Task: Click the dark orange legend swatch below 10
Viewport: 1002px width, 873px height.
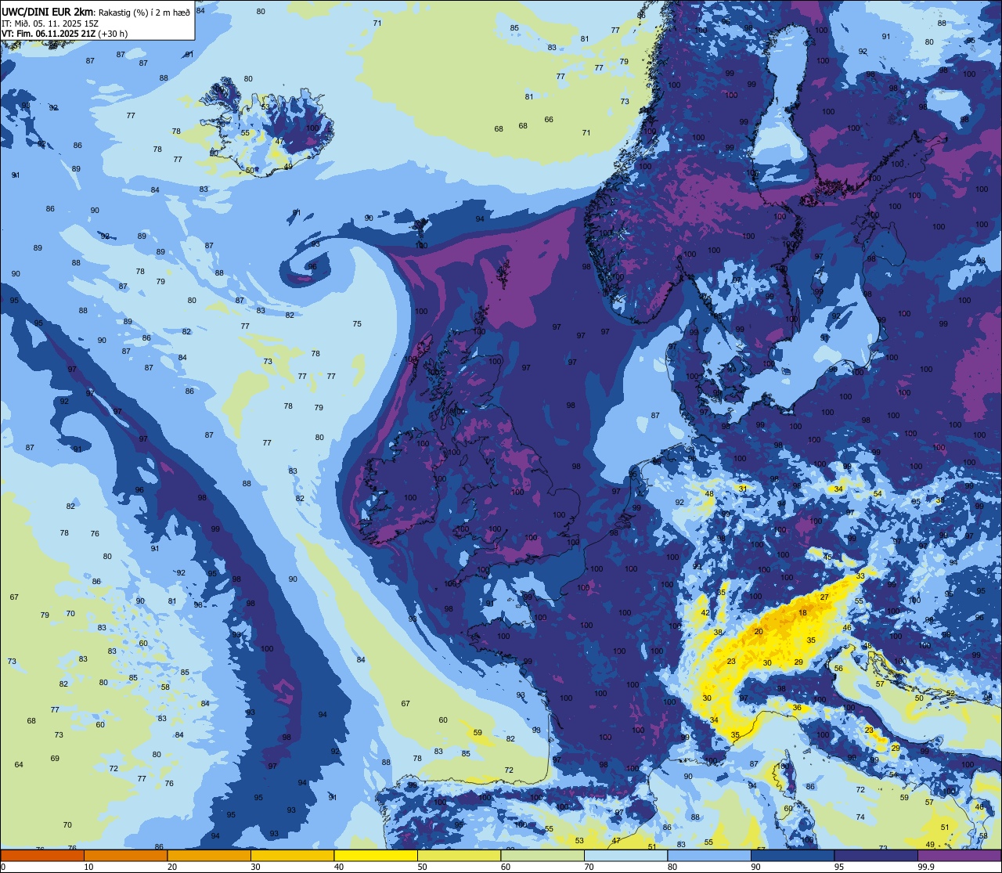Action: point(42,855)
